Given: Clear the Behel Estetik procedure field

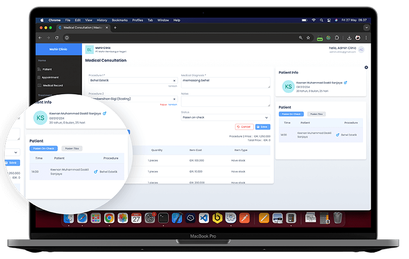Looking at the screenshot, I should tap(174, 80).
